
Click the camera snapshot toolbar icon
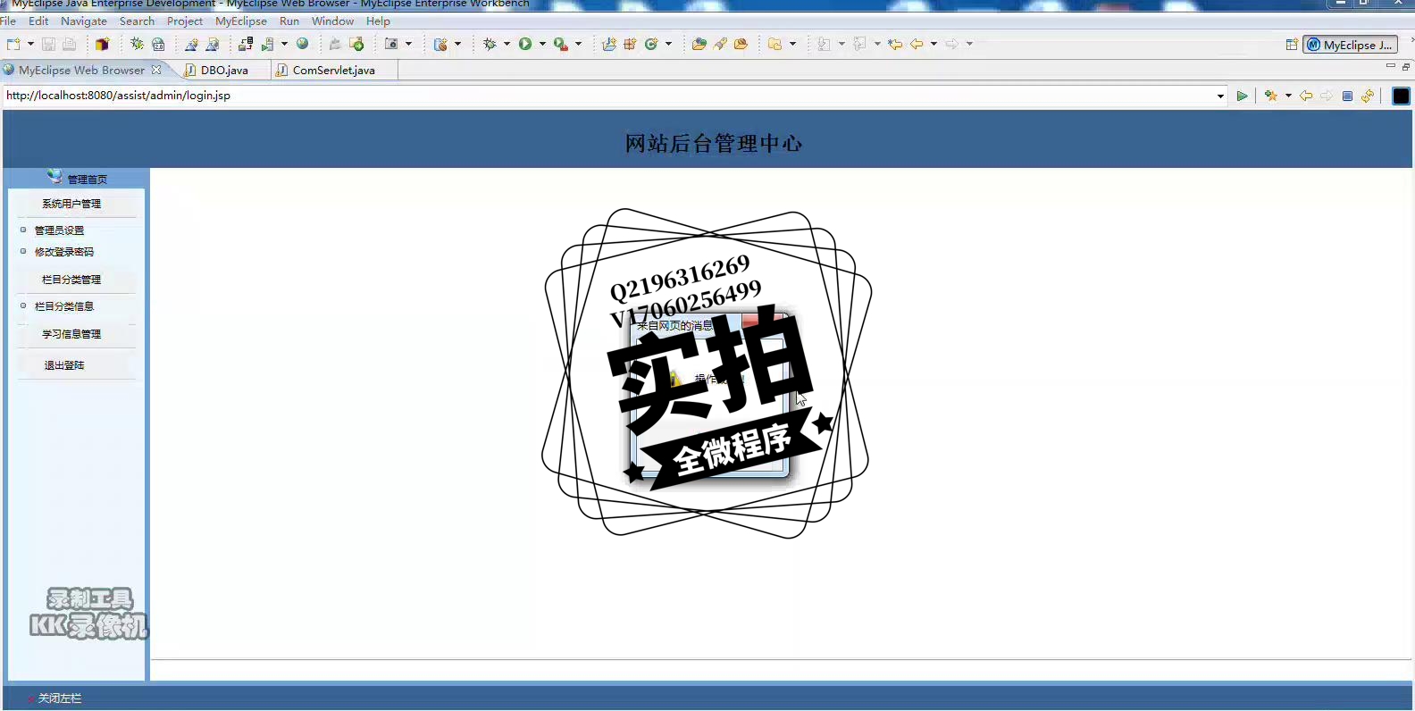coord(391,44)
